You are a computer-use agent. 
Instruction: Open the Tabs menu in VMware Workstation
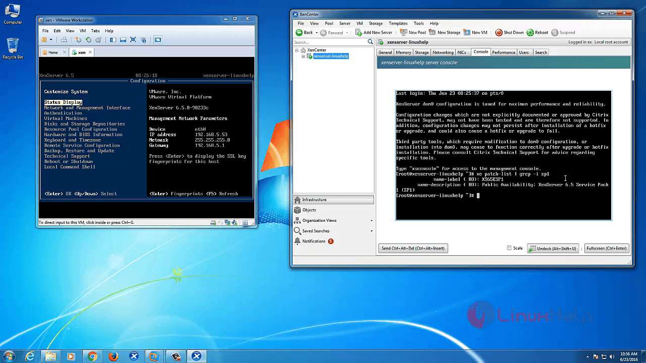[95, 31]
